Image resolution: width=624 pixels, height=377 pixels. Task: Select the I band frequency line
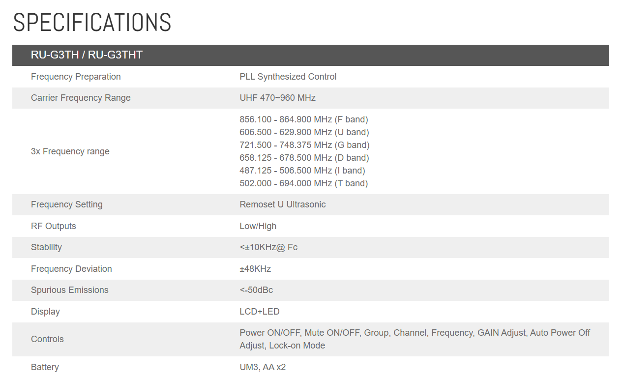click(x=302, y=171)
